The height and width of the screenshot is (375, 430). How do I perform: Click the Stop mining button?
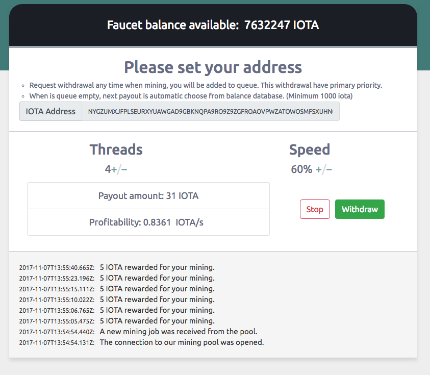point(315,209)
